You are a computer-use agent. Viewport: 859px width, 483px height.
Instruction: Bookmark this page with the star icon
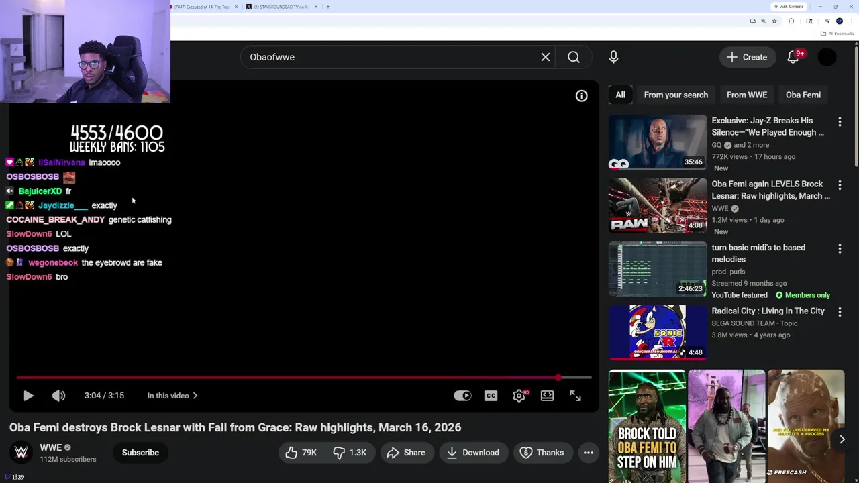(x=774, y=21)
